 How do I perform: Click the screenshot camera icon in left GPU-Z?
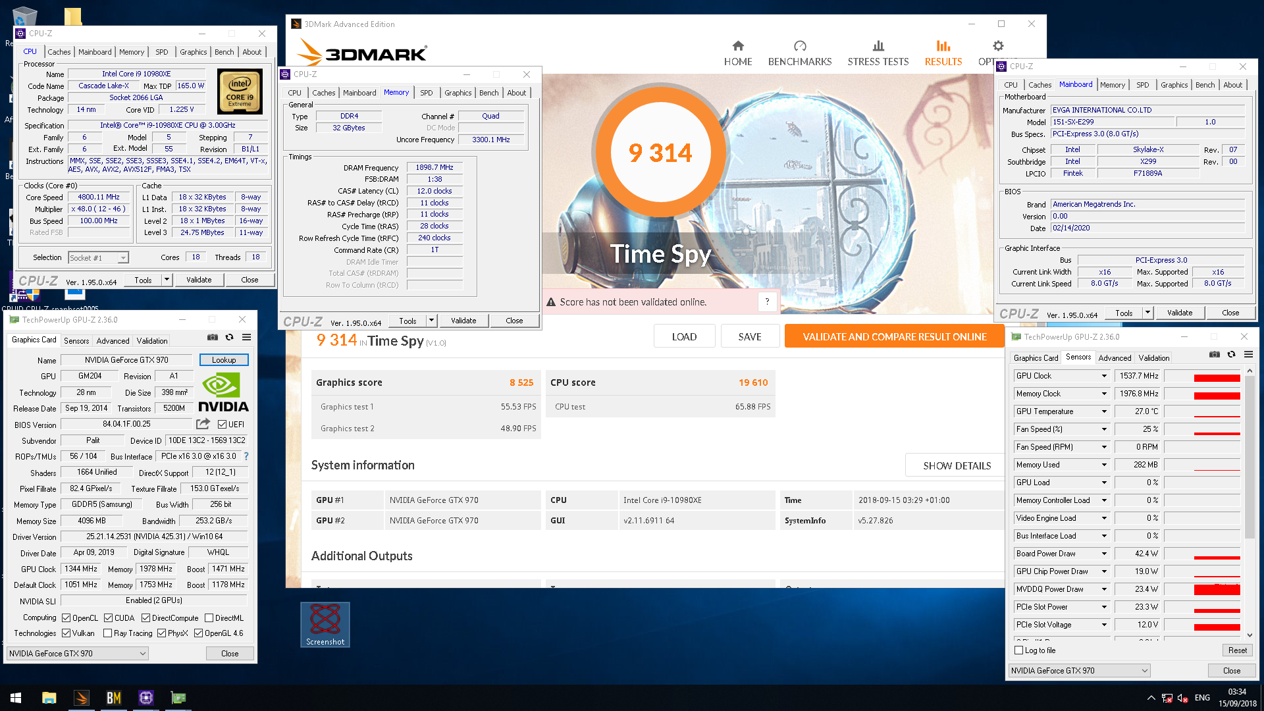pyautogui.click(x=213, y=337)
